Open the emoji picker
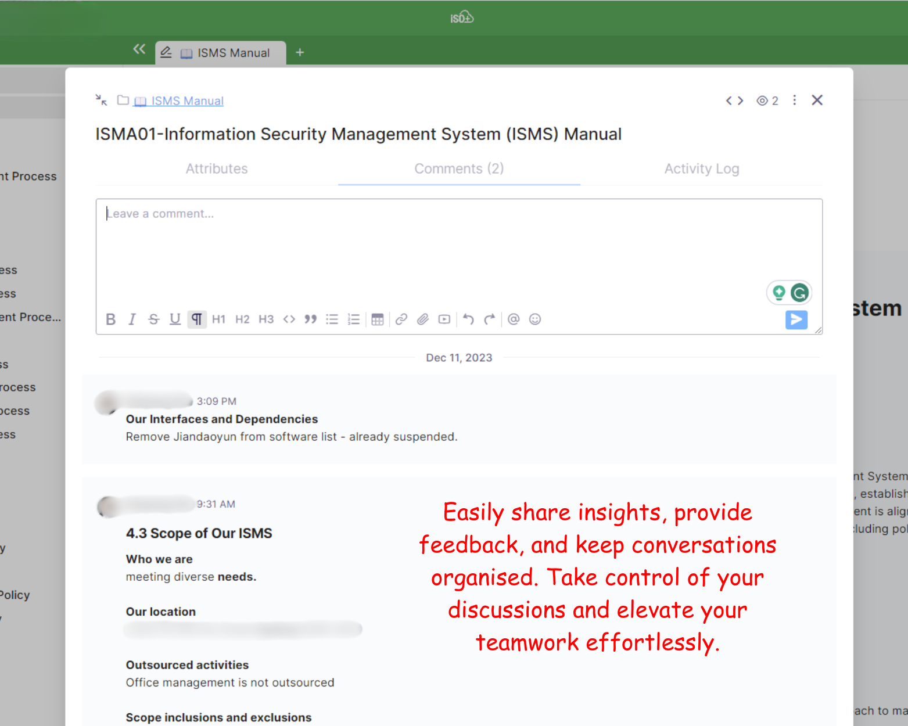This screenshot has width=908, height=726. point(535,319)
